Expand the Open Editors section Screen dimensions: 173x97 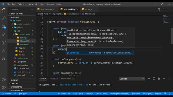[x=22, y=14]
